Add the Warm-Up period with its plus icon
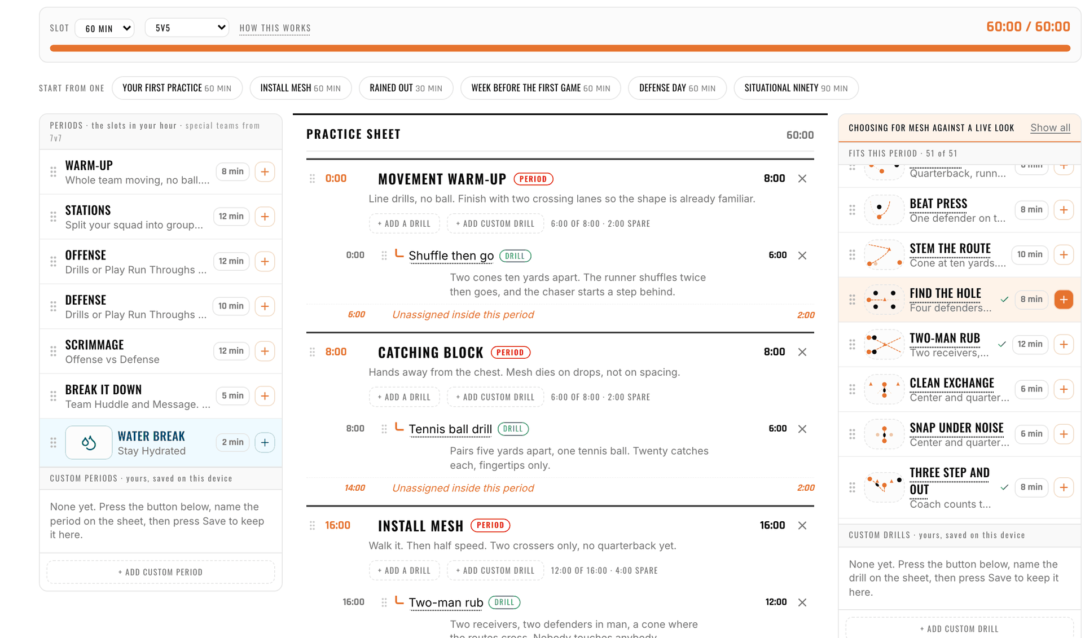The width and height of the screenshot is (1085, 638). tap(265, 171)
